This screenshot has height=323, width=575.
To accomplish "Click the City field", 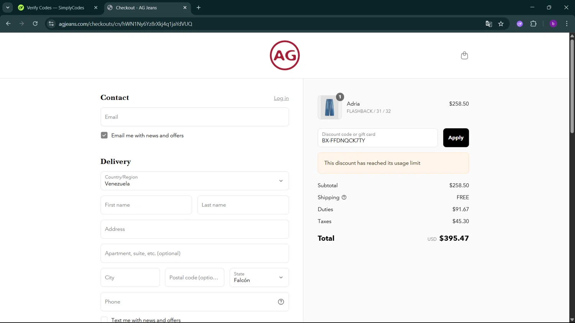I will 130,277.
